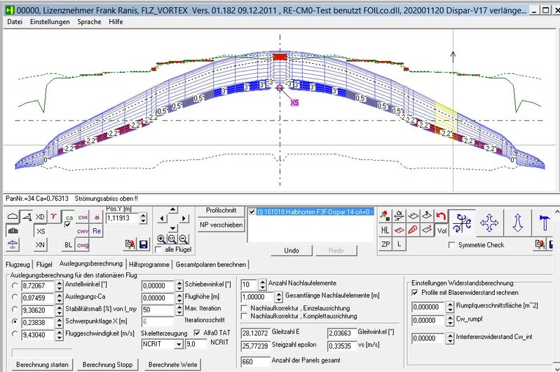The width and height of the screenshot is (560, 372).
Task: Click the Vol toolbar button
Action: (x=441, y=230)
